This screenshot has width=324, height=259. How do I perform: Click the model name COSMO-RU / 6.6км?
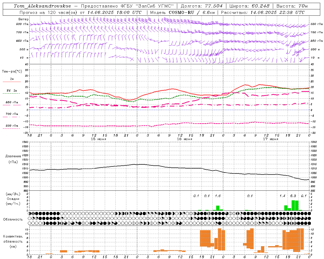tap(192, 12)
